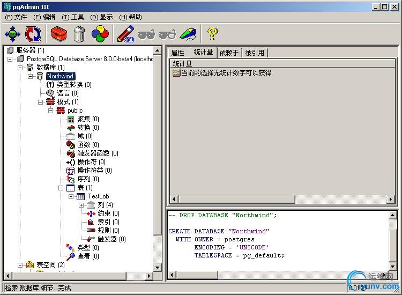Open the 编辑 (E) menu

tap(44, 17)
